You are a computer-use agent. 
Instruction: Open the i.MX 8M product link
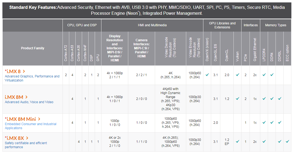click(x=14, y=97)
